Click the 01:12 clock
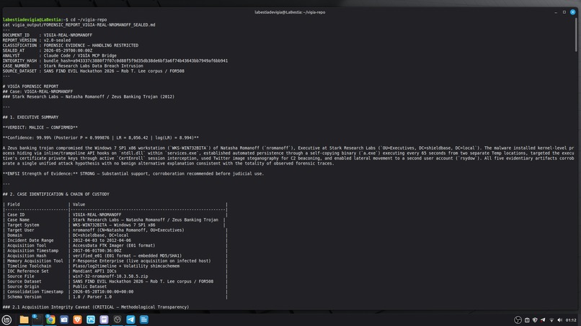The width and height of the screenshot is (581, 326). pos(571,320)
